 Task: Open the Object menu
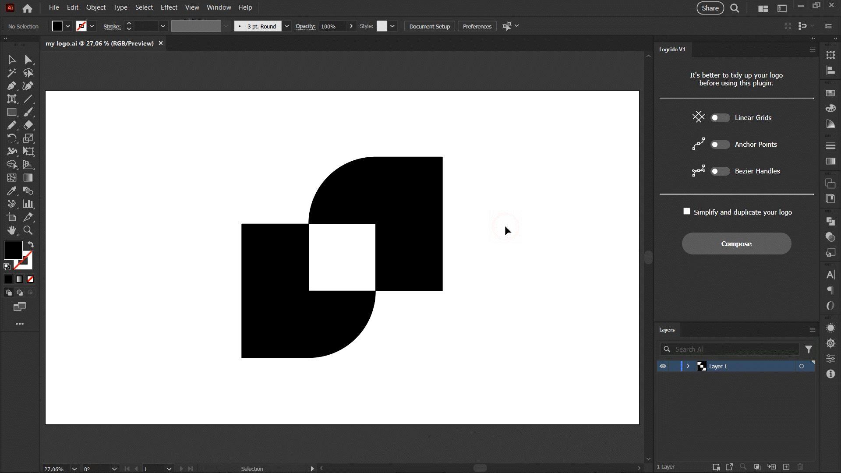pos(95,7)
